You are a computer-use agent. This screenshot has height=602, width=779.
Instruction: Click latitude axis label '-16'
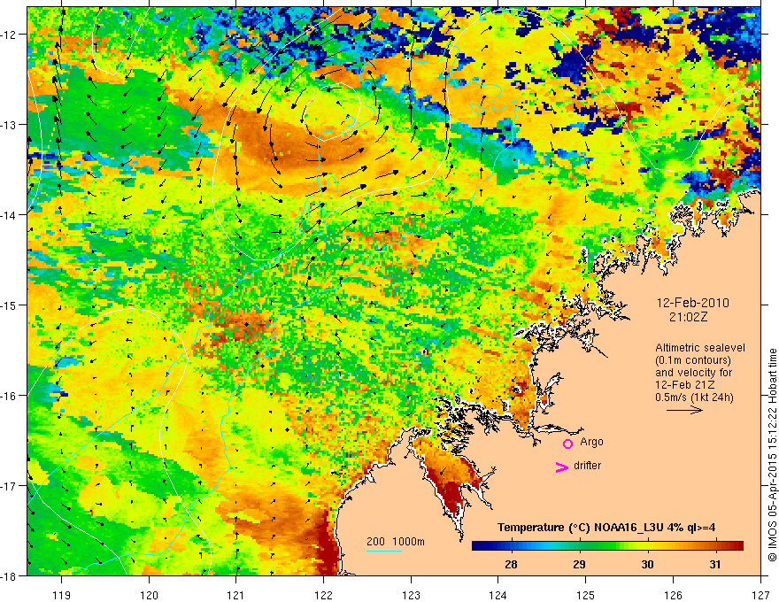click(x=9, y=396)
